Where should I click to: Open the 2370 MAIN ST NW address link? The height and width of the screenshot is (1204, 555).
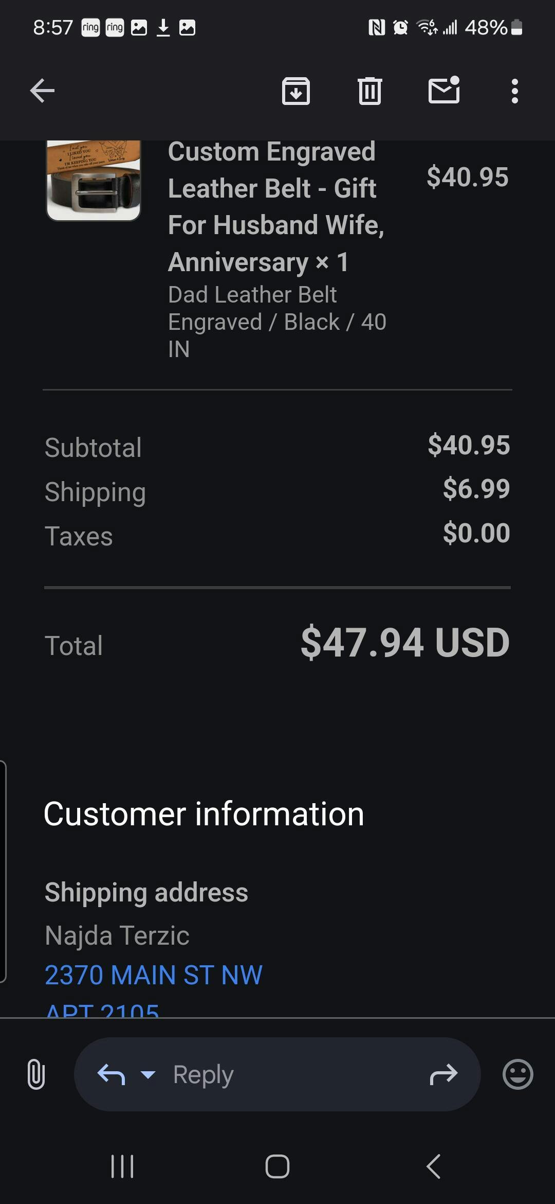(x=154, y=975)
